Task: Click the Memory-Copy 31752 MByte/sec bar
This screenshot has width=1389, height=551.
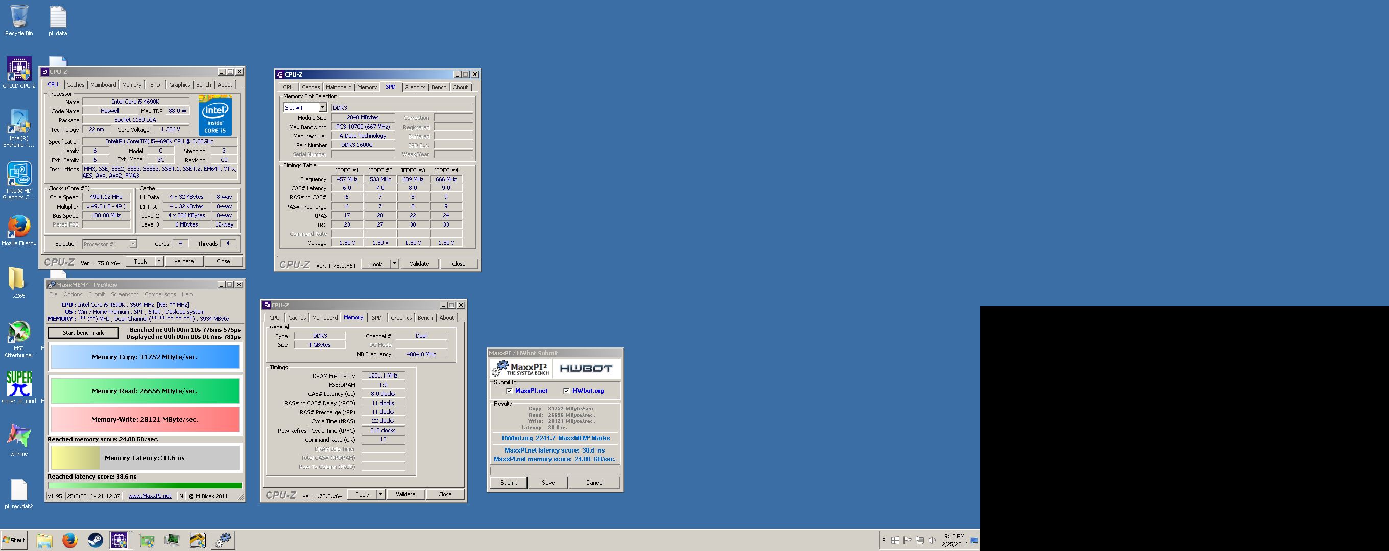Action: pos(145,357)
